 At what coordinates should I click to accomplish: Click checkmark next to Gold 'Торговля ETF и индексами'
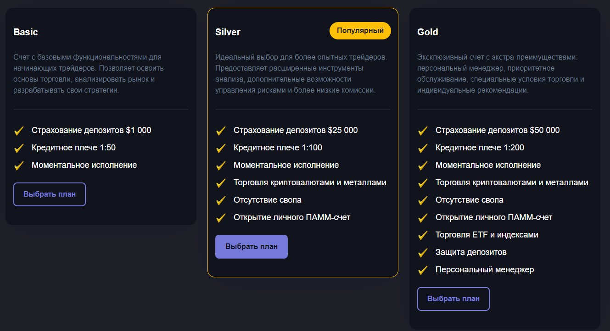point(423,235)
